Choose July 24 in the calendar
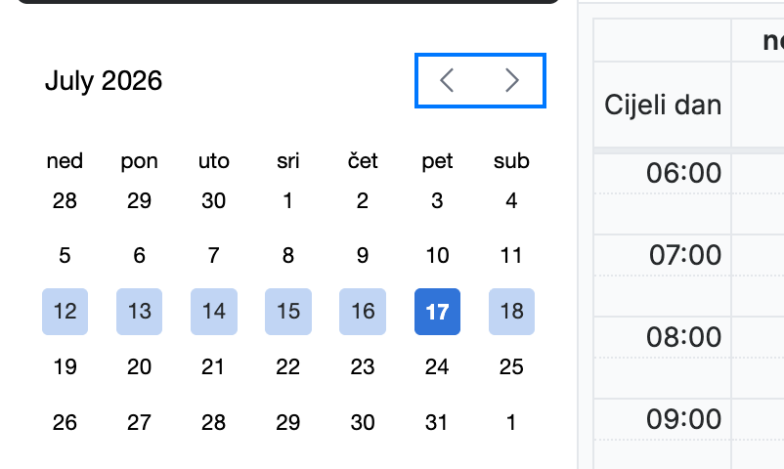The width and height of the screenshot is (784, 469). (437, 367)
